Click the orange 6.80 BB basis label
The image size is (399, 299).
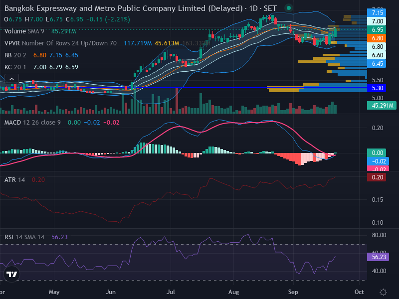tap(377, 38)
